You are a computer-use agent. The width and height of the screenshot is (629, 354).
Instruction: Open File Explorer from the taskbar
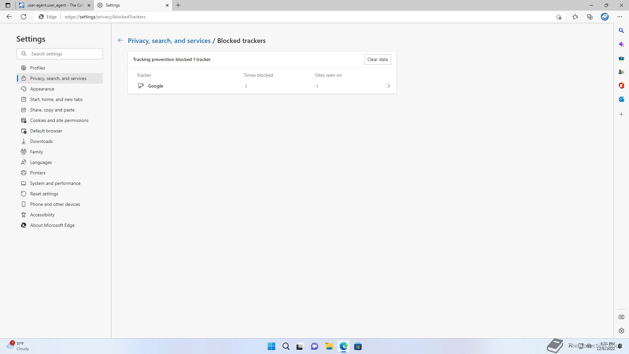point(329,346)
